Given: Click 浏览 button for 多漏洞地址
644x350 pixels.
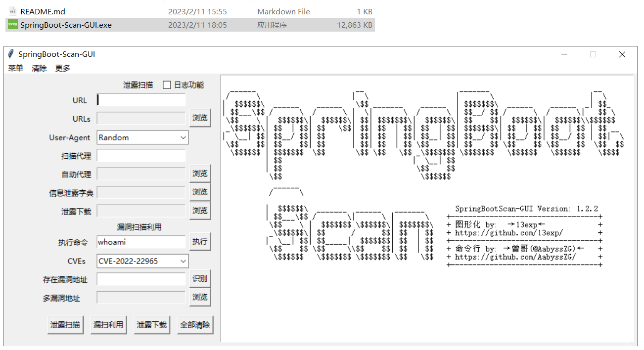Looking at the screenshot, I should pyautogui.click(x=200, y=297).
